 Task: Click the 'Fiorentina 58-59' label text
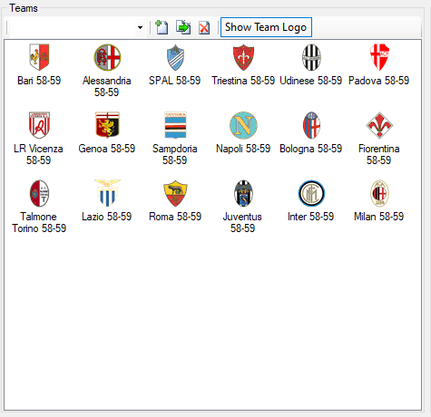click(x=379, y=154)
